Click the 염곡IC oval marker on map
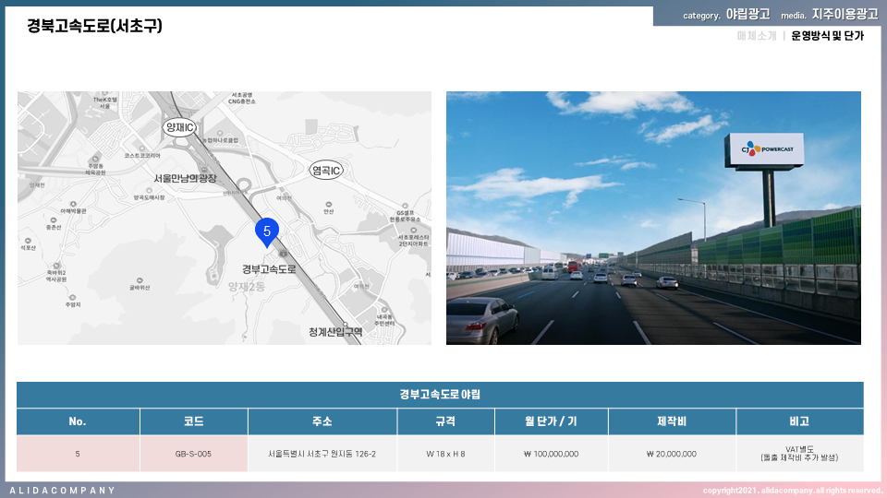This screenshot has height=498, width=887. pos(326,171)
